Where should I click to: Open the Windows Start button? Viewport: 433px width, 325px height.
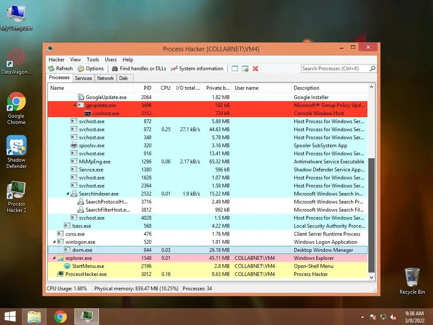[10, 317]
